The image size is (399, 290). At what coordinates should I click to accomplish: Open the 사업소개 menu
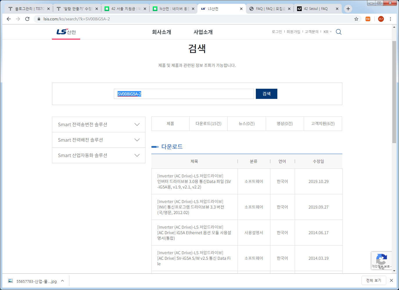click(x=203, y=32)
